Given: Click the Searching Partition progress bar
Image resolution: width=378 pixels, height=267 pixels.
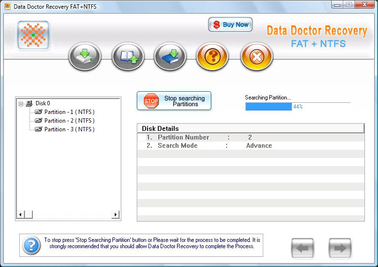Looking at the screenshot, I should tap(298, 106).
